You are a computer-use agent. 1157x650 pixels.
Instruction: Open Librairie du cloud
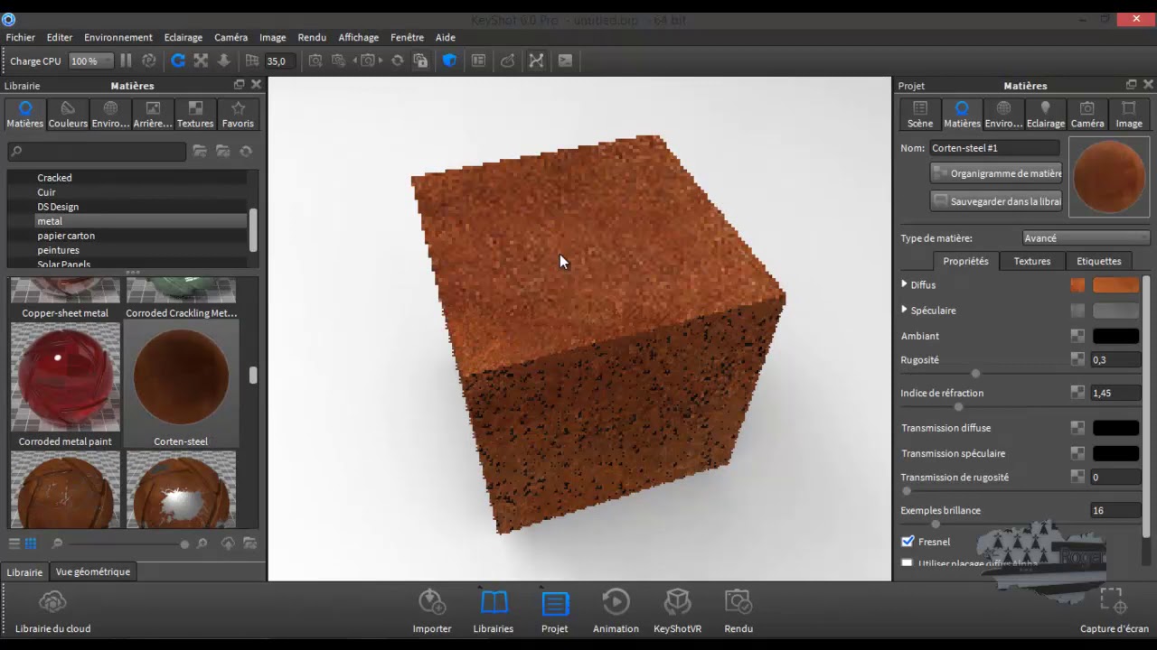pyautogui.click(x=52, y=611)
